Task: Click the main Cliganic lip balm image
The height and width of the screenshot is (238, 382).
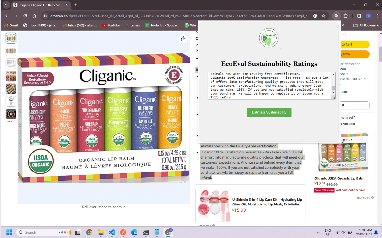Action: tap(104, 118)
